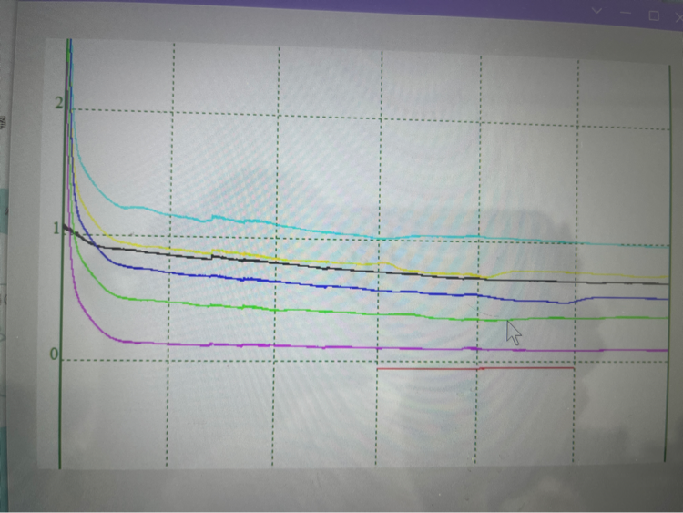Image resolution: width=683 pixels, height=513 pixels.
Task: Open the window's chevron dropdown in title bar
Action: (596, 11)
